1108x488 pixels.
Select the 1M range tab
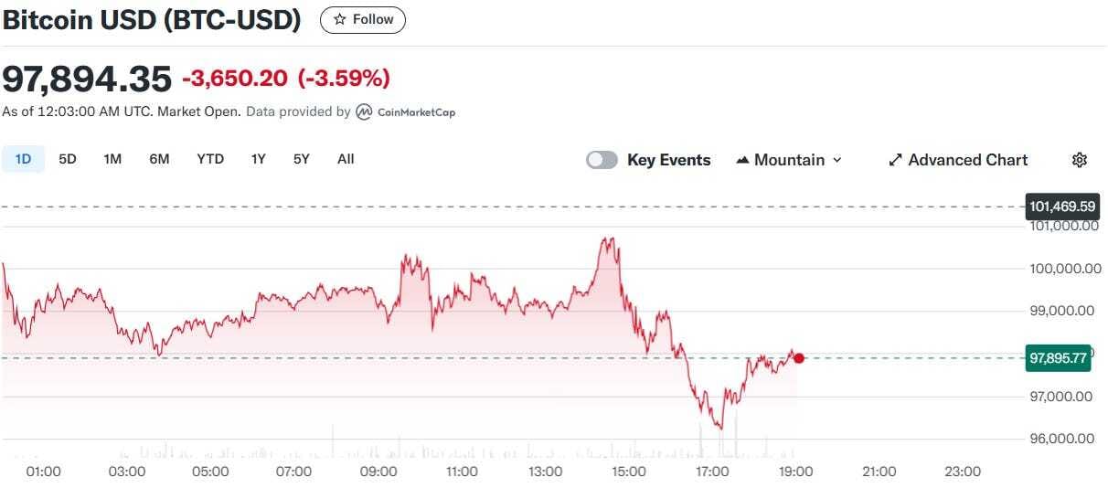[112, 159]
